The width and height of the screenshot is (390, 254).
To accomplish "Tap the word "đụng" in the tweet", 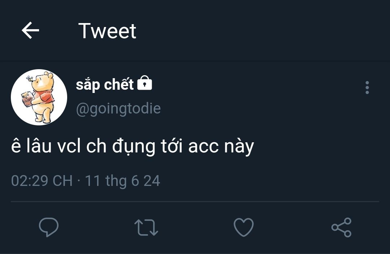I will tap(133, 147).
